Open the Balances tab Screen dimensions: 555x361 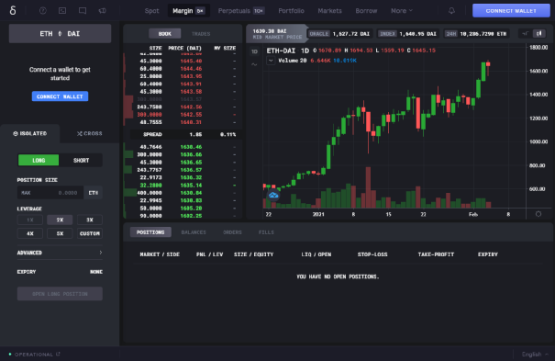(194, 232)
